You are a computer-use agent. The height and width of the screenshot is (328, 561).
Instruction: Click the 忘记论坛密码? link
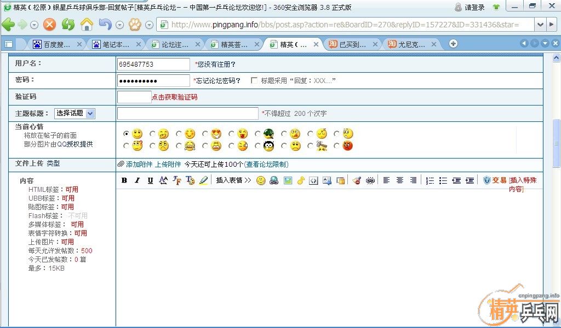[218, 81]
